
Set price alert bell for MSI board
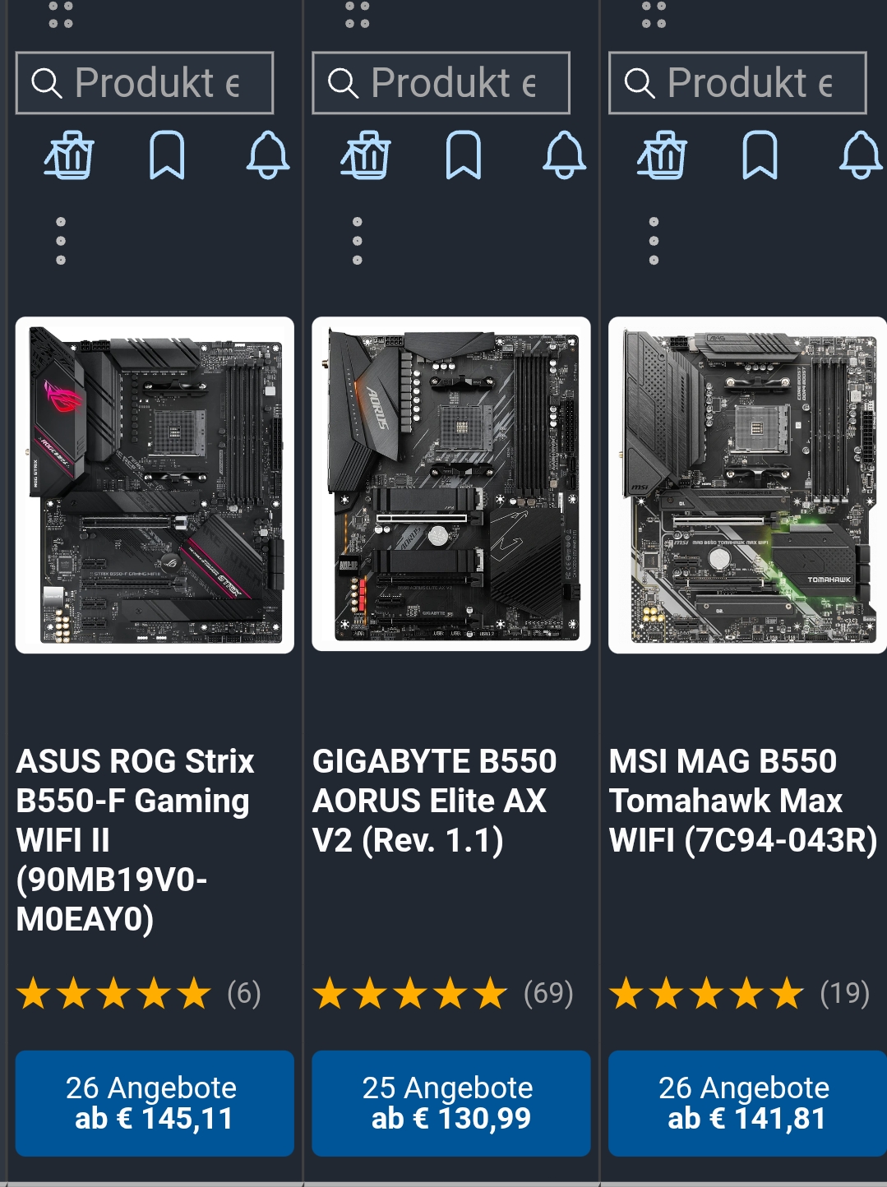click(861, 155)
